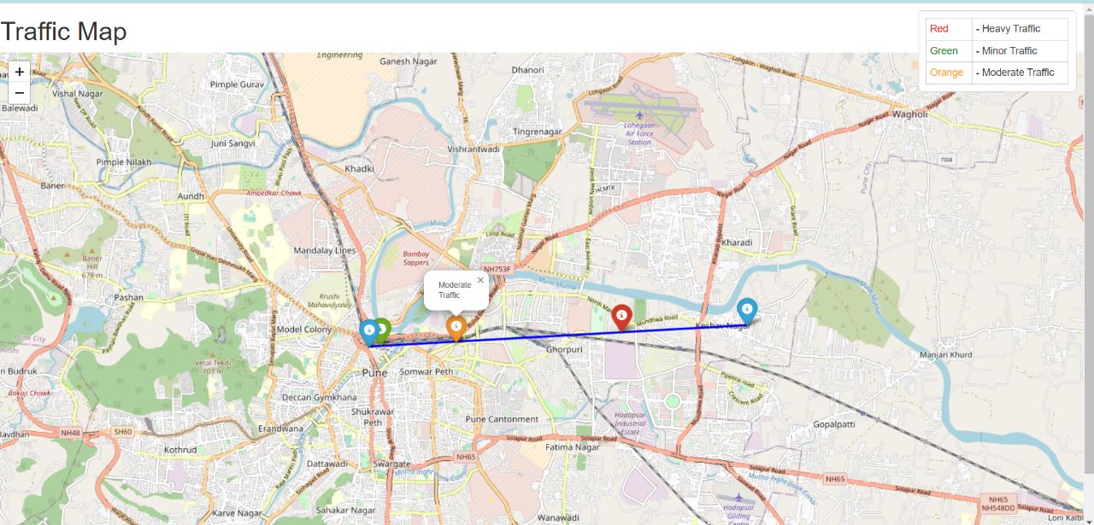Image resolution: width=1094 pixels, height=525 pixels.
Task: Click the NH753F road shield
Action: point(497,270)
